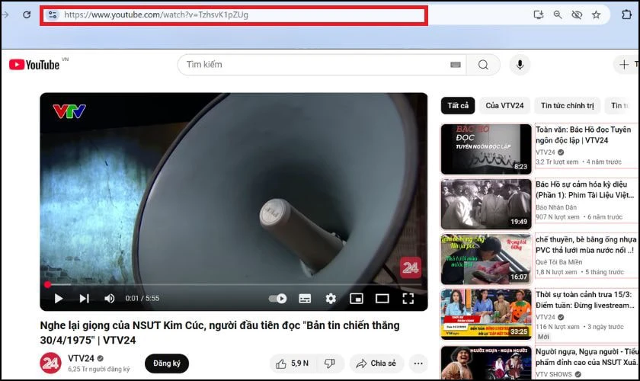The height and width of the screenshot is (381, 640).
Task: Enter fullscreen mode
Action: pos(408,299)
